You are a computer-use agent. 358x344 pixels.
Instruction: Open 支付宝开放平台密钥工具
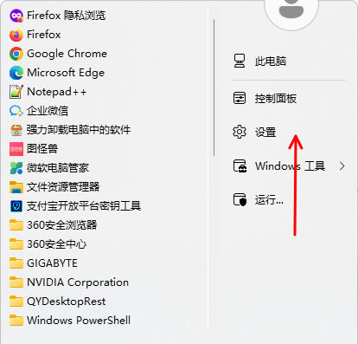pyautogui.click(x=75, y=206)
